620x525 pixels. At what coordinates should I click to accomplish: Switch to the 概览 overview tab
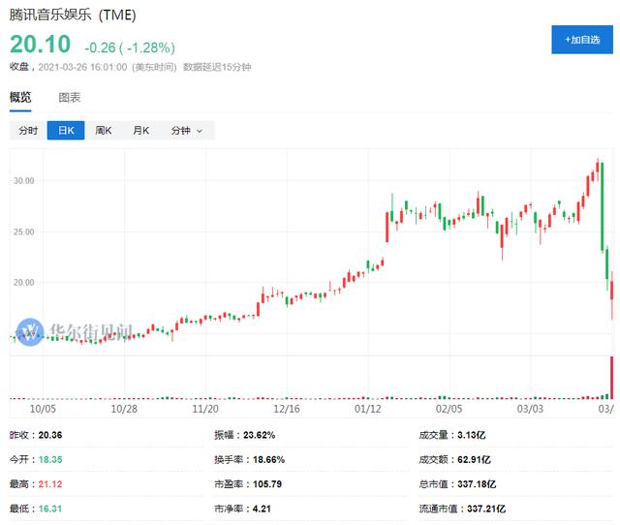point(20,97)
